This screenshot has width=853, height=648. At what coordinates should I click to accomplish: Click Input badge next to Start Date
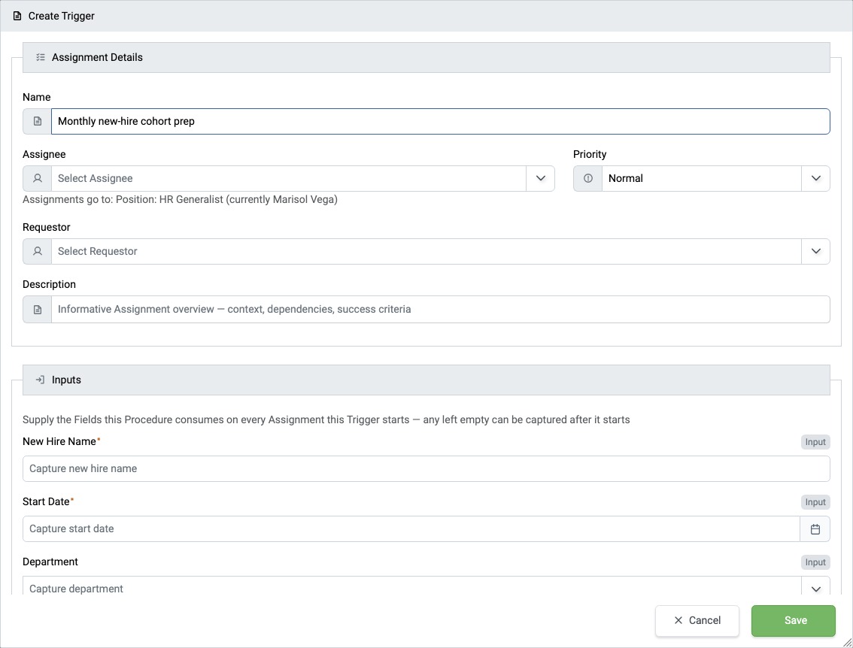pos(815,502)
